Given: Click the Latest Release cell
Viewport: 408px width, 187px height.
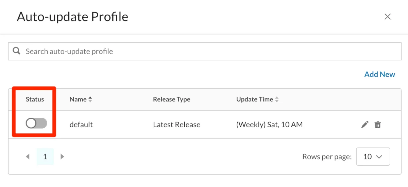Looking at the screenshot, I should pos(176,125).
